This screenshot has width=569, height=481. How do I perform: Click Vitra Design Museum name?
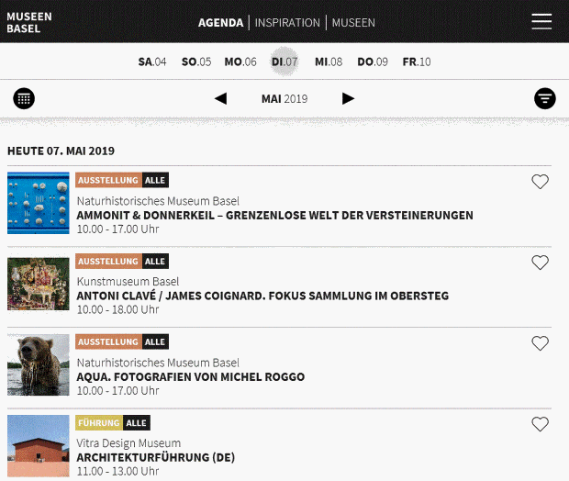coord(128,442)
